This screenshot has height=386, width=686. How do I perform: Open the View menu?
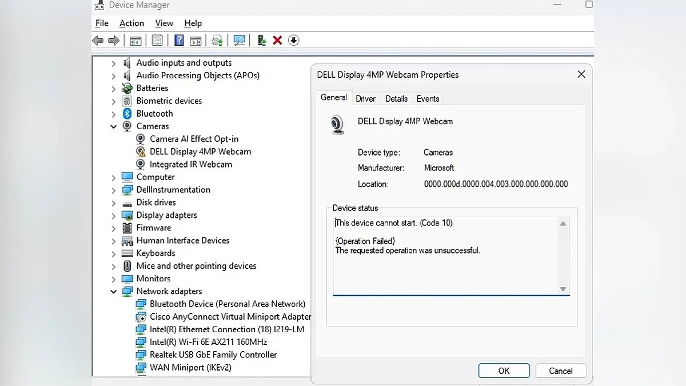tap(164, 23)
